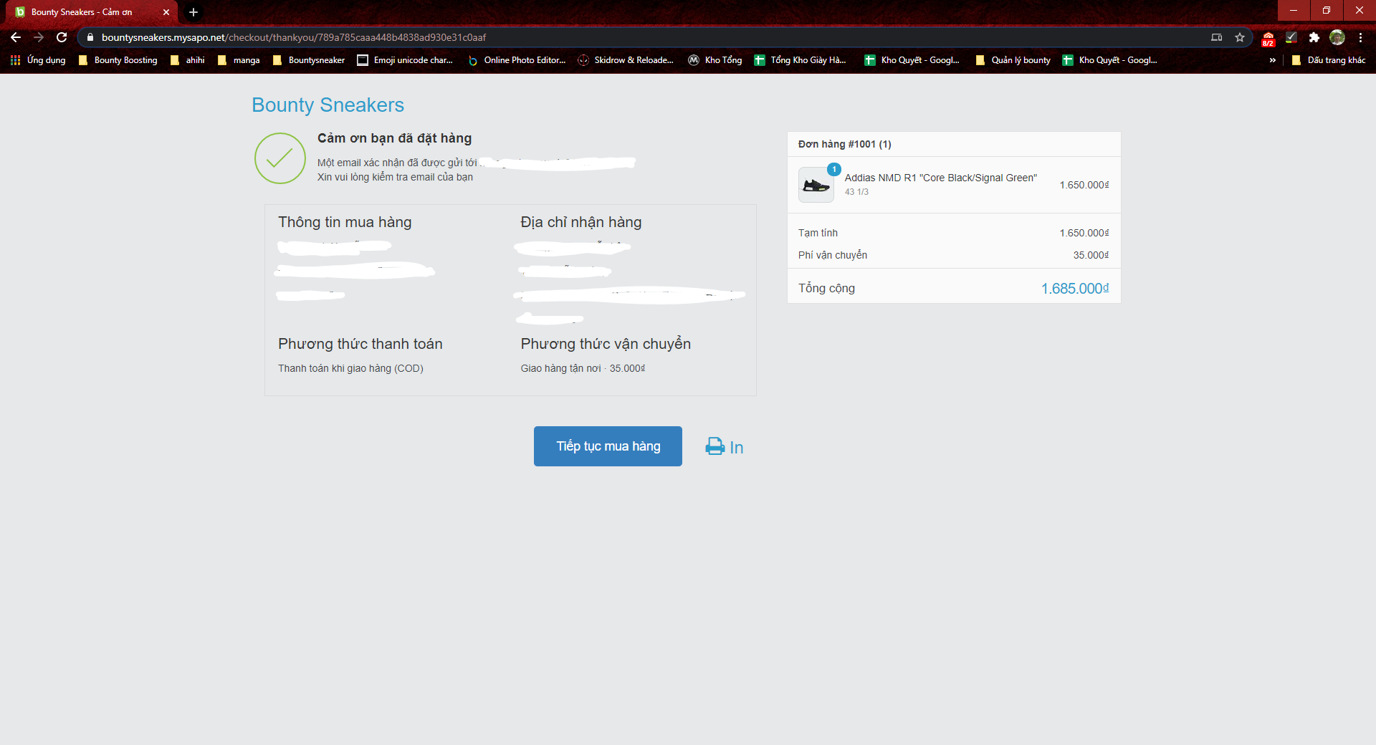The image size is (1376, 745).
Task: Click the product size 43 1/3 text
Action: [856, 192]
